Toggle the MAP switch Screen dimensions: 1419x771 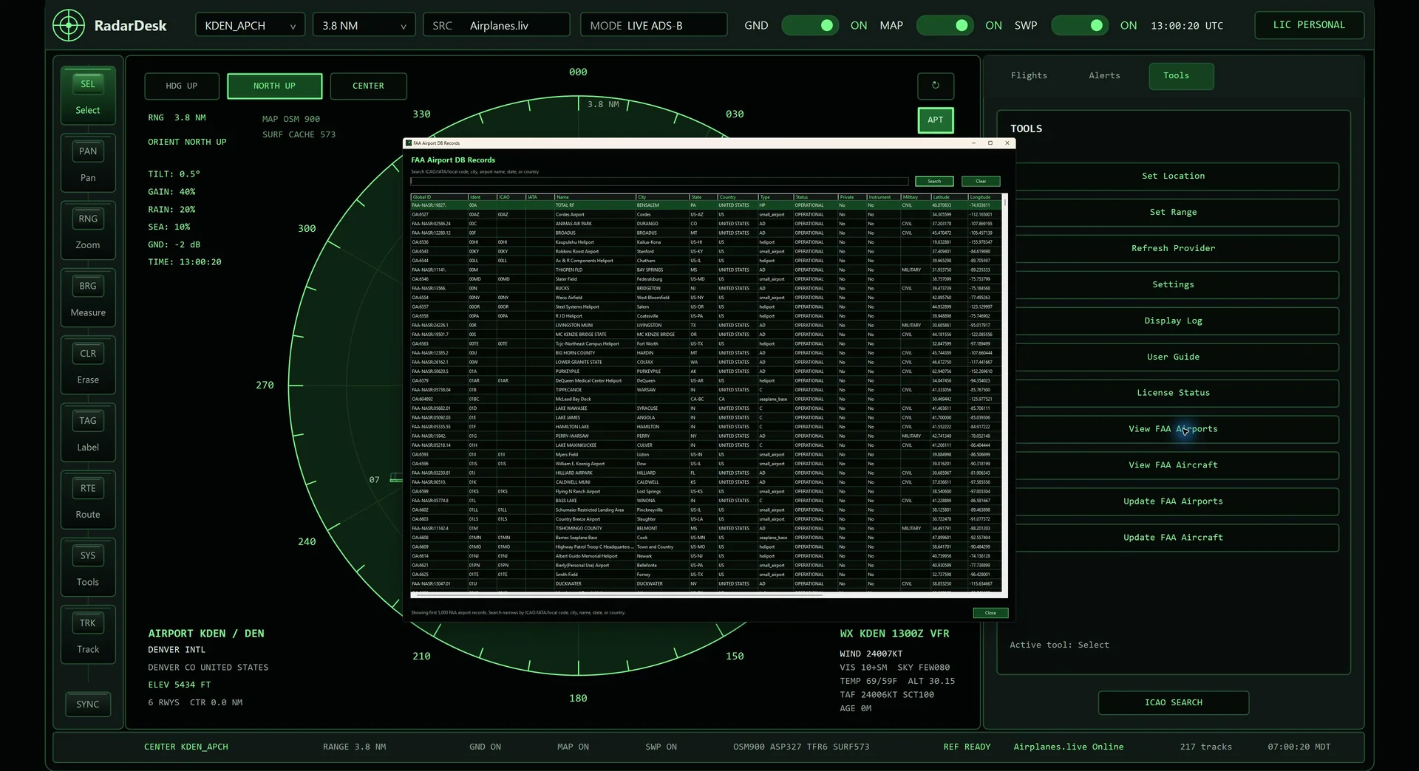(945, 25)
